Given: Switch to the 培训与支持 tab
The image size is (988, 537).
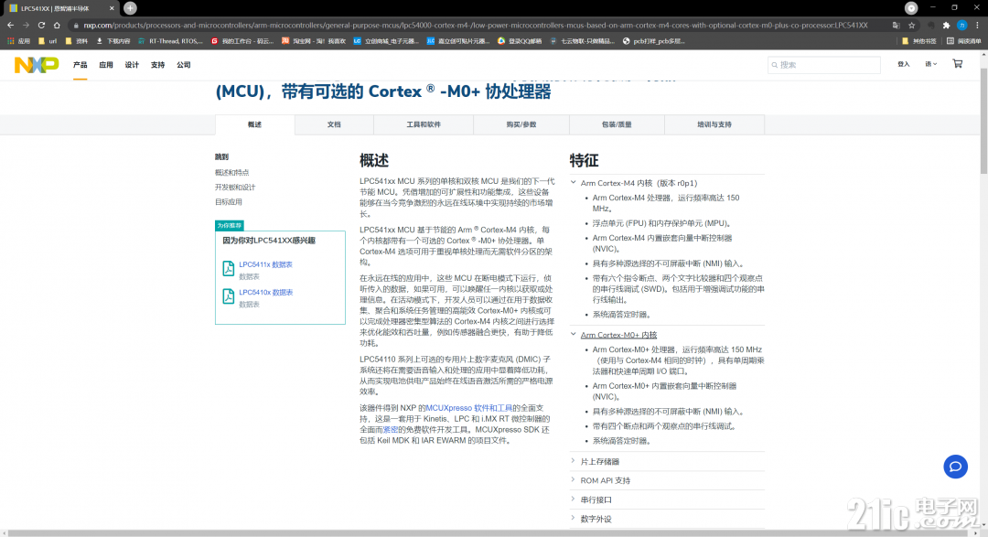Looking at the screenshot, I should (x=714, y=124).
